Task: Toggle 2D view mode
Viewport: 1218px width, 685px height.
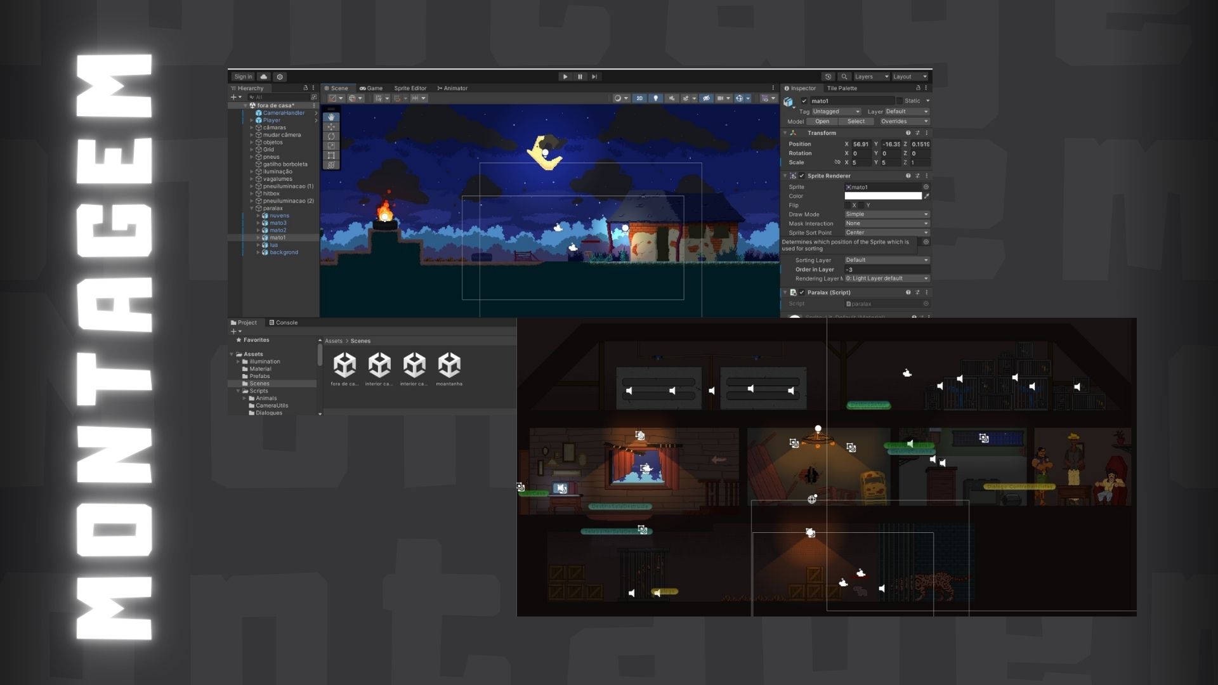Action: pyautogui.click(x=639, y=98)
